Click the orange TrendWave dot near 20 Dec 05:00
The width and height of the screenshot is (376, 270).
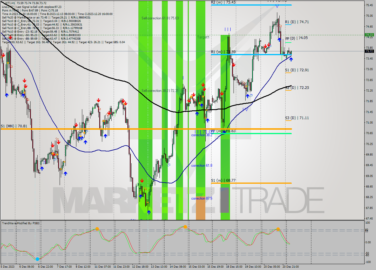click(x=278, y=229)
